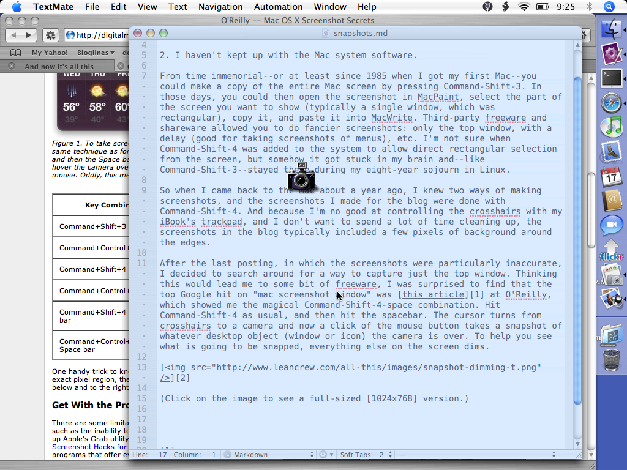The image size is (627, 470).
Task: Click line number 13 in the gutter
Action: point(142,367)
